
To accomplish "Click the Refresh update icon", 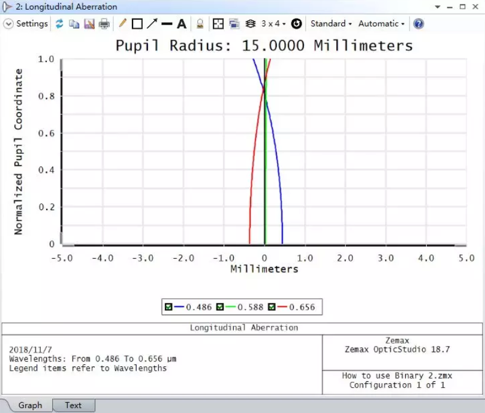I will pyautogui.click(x=59, y=24).
